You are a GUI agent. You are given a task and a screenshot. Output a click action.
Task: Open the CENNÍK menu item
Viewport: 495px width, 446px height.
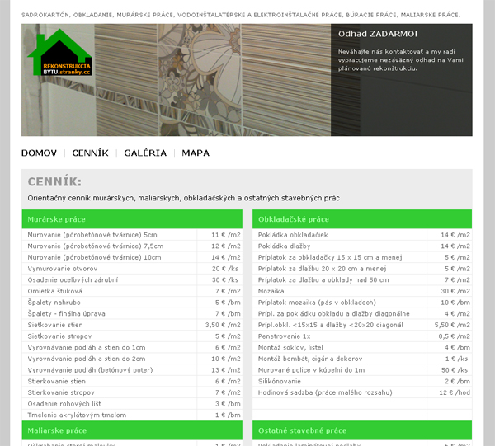click(90, 153)
